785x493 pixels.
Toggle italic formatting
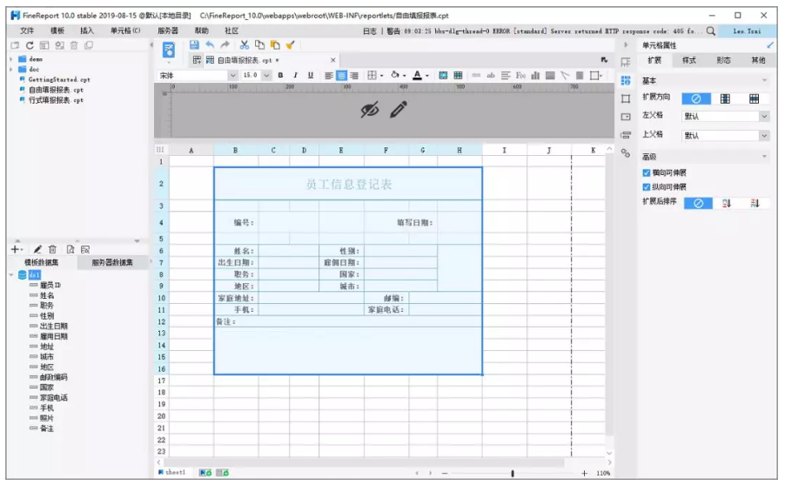tap(295, 76)
